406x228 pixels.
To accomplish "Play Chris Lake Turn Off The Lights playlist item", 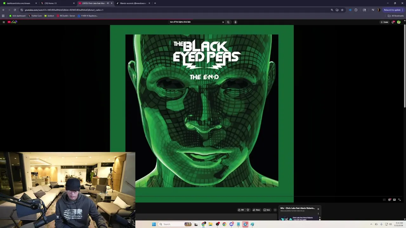I will click(299, 218).
